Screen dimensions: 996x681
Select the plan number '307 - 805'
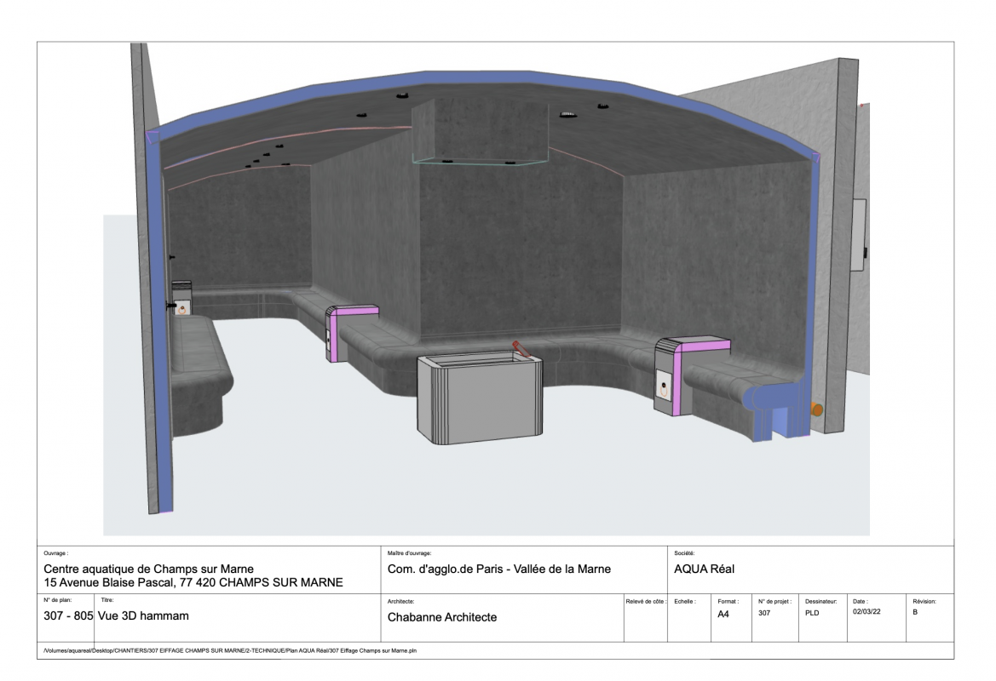pyautogui.click(x=68, y=615)
